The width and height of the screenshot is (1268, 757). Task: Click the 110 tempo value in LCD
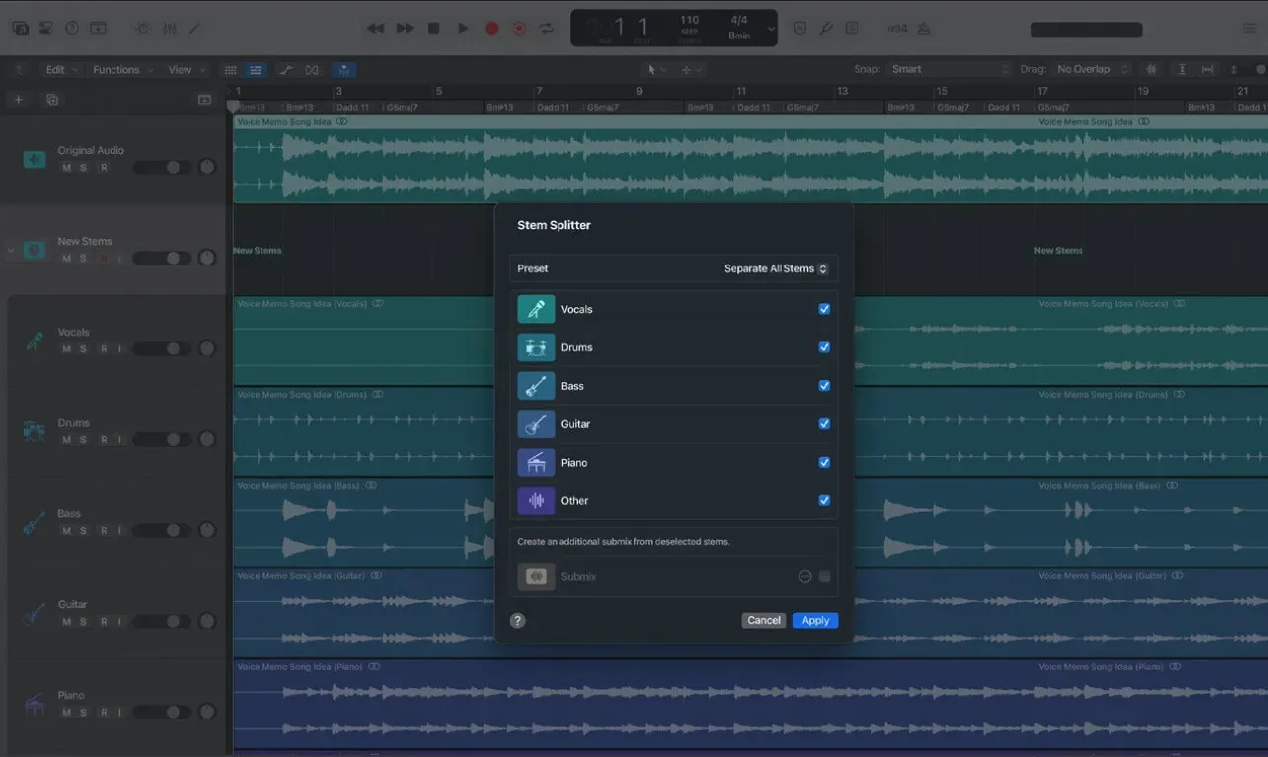[x=689, y=21]
